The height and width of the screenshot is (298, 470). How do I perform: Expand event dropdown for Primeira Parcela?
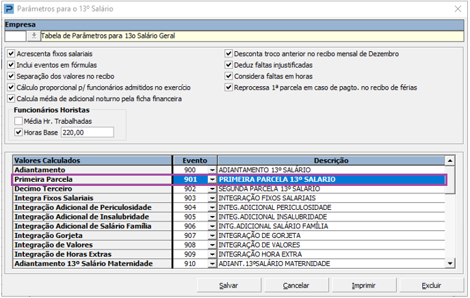[211, 179]
